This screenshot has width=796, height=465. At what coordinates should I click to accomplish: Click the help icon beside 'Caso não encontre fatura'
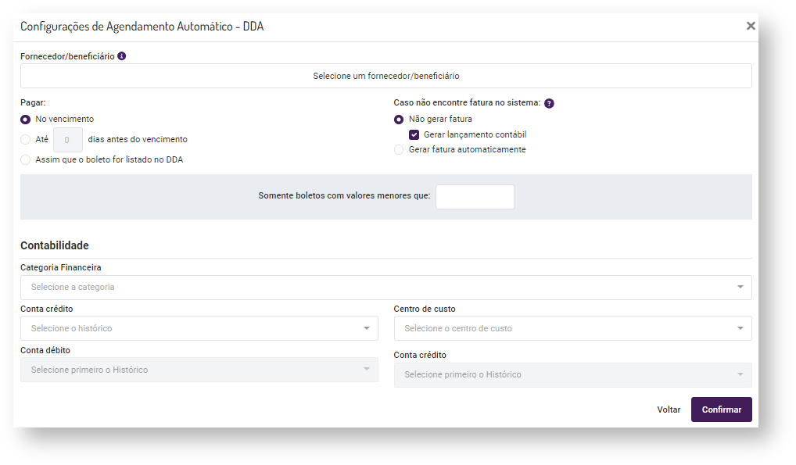point(549,103)
